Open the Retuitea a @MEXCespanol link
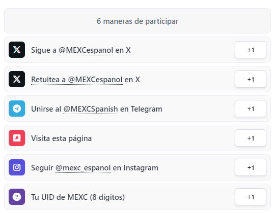The image size is (275, 213). [77, 80]
